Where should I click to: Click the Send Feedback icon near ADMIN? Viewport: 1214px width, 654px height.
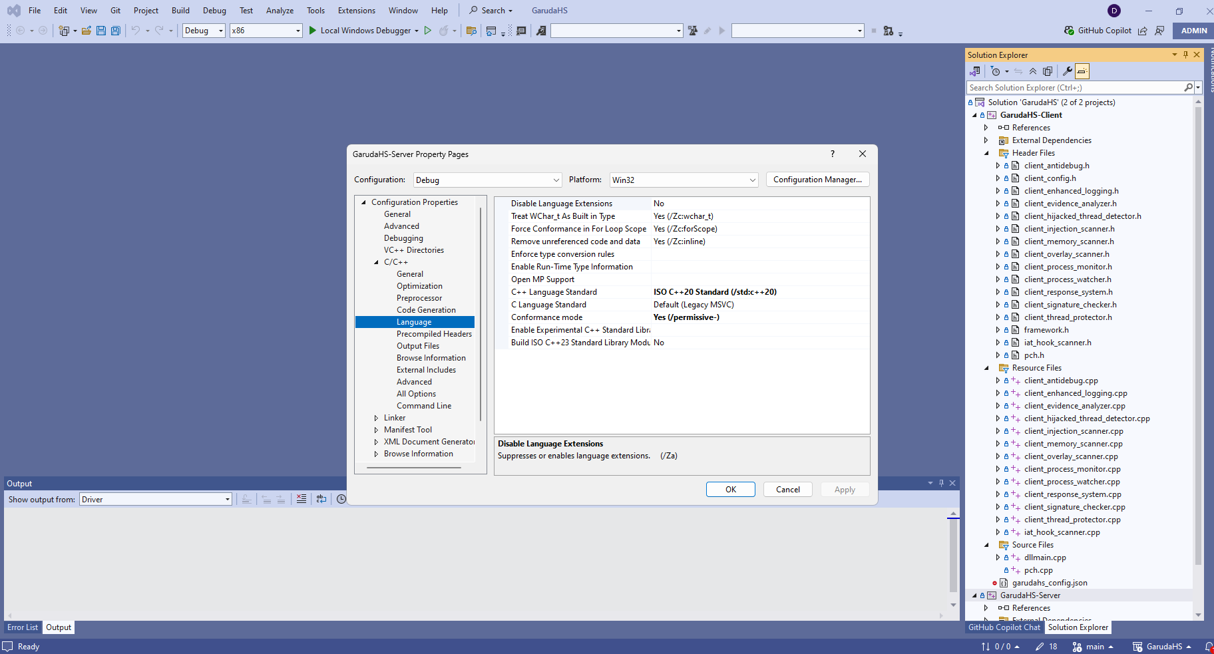(x=1160, y=31)
